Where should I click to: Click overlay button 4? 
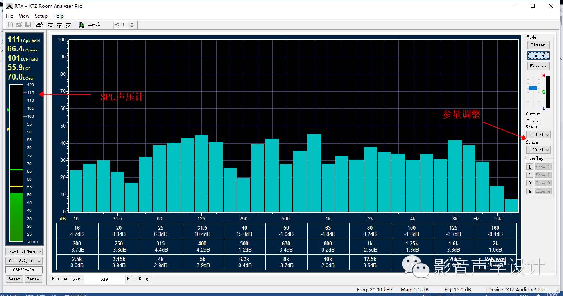tap(530, 191)
